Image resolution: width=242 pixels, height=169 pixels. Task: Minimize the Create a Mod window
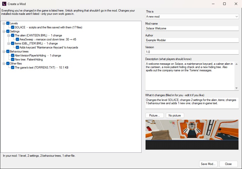pos(213,4)
